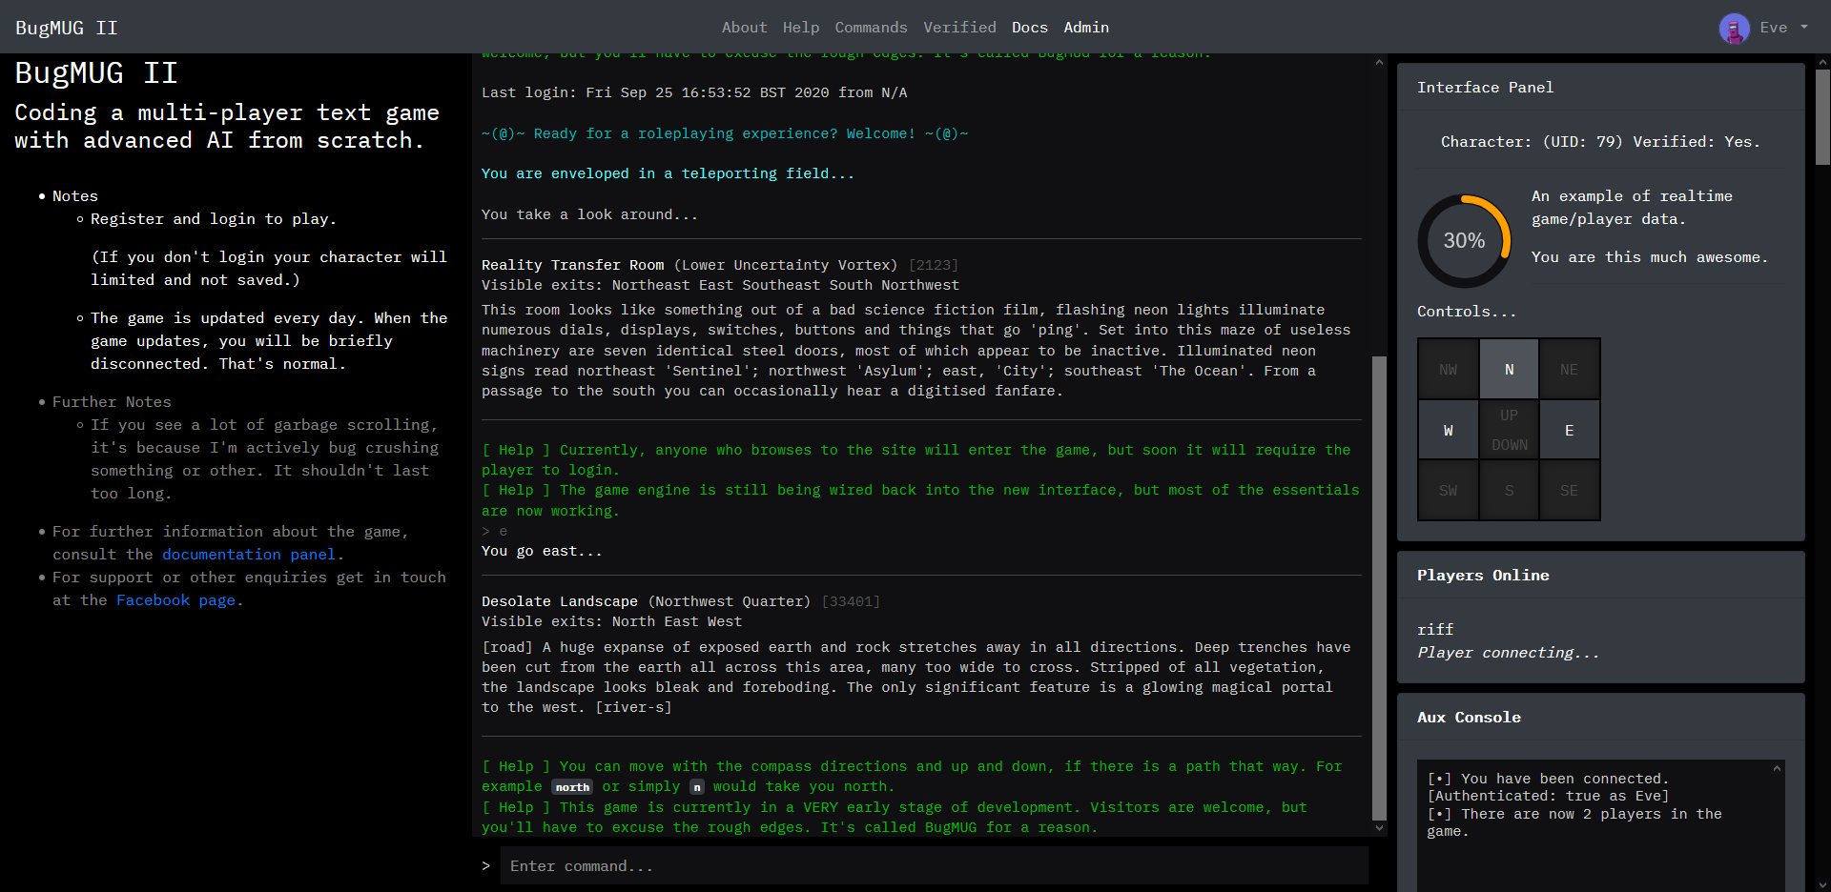Click the Northwest compass button
Image resolution: width=1831 pixels, height=892 pixels.
pyautogui.click(x=1448, y=370)
